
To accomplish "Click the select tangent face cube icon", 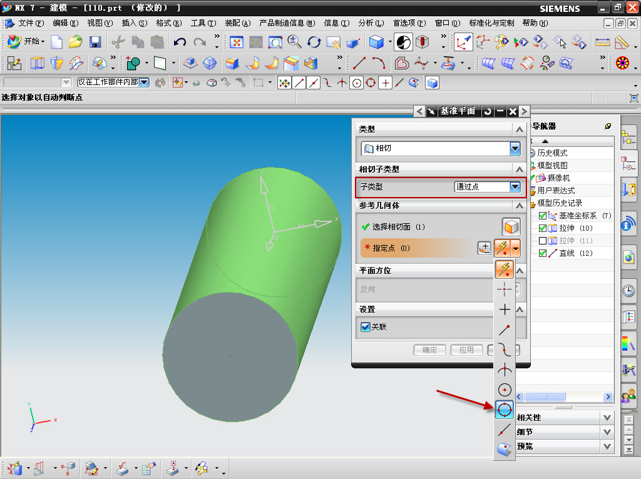I will (x=511, y=226).
